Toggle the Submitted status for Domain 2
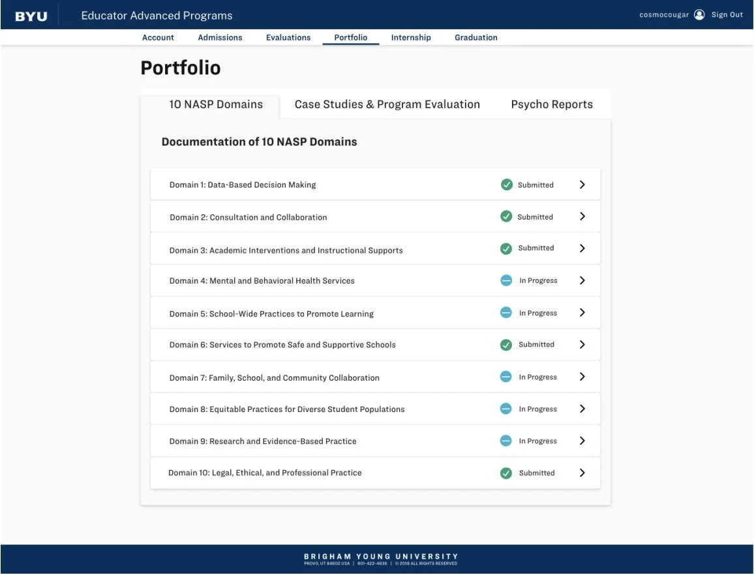This screenshot has width=754, height=575. point(506,216)
